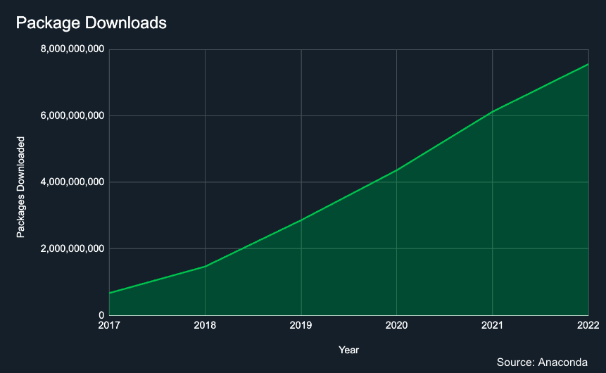
Task: Click the 2019 x-axis label
Action: pos(301,325)
